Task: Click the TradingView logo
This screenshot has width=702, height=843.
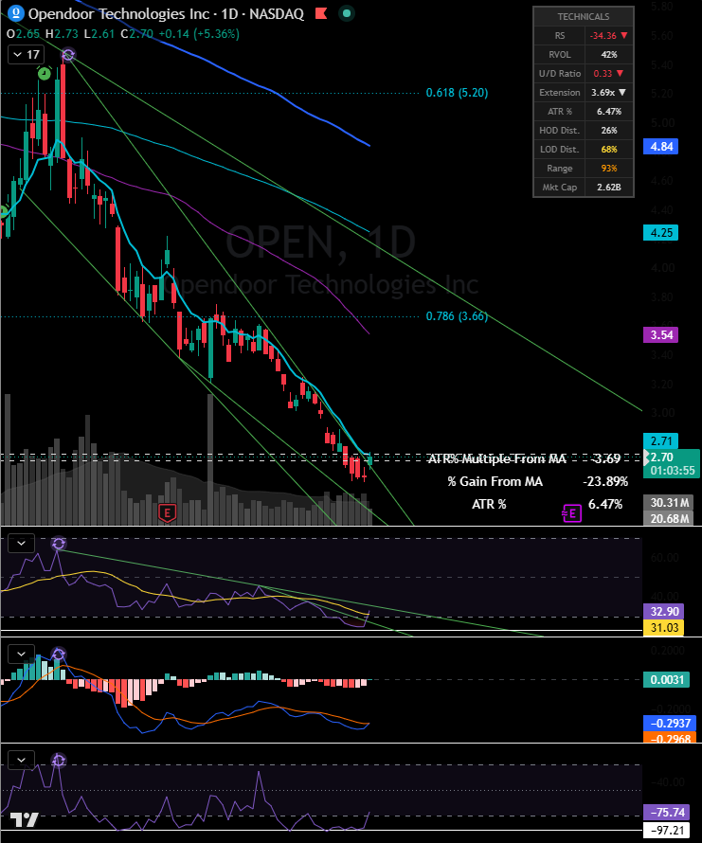Action: click(x=25, y=819)
